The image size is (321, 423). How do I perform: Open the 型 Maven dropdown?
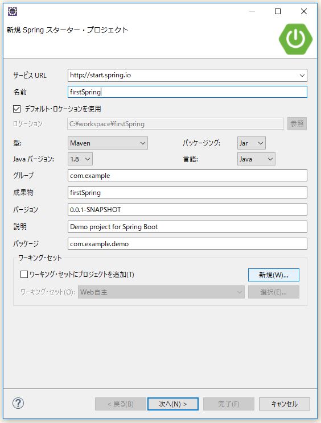pyautogui.click(x=108, y=143)
